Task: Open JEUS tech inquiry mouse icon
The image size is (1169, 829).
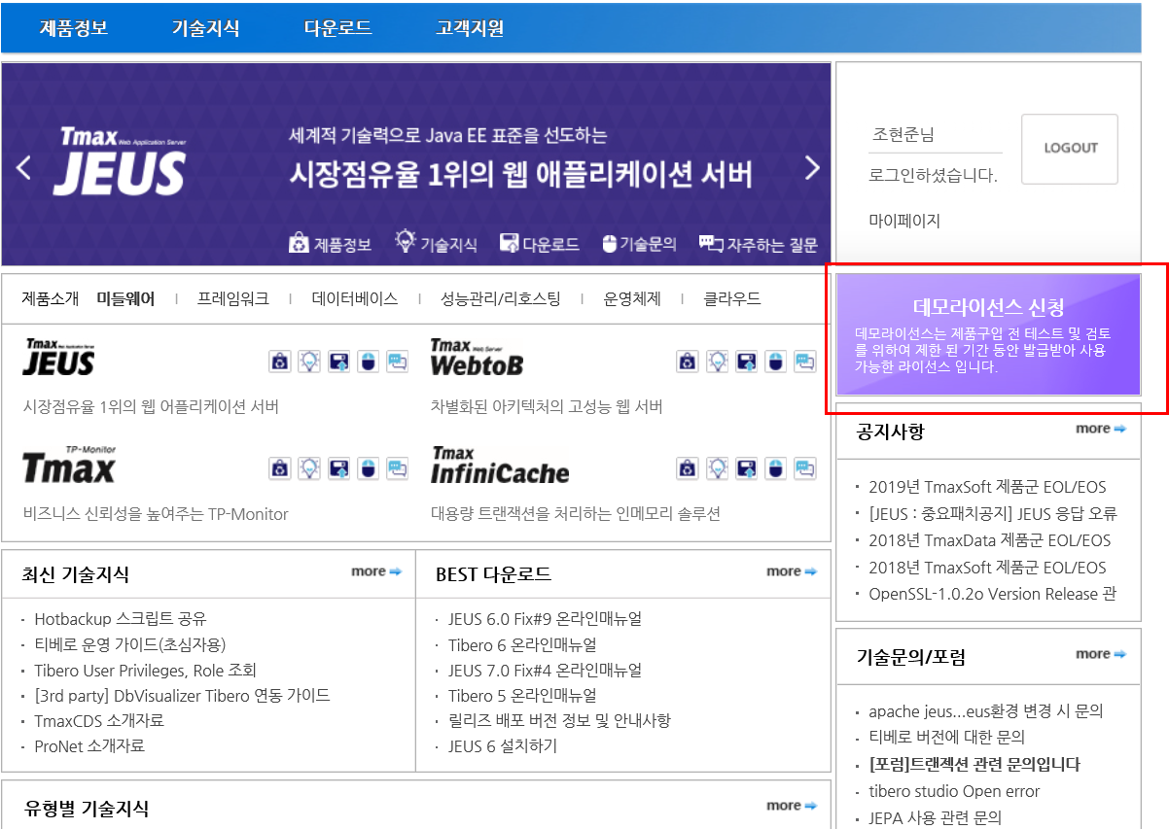Action: pyautogui.click(x=368, y=362)
